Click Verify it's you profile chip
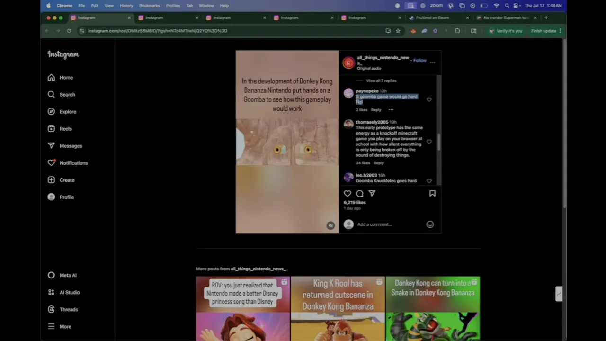The height and width of the screenshot is (341, 606). pos(506,31)
